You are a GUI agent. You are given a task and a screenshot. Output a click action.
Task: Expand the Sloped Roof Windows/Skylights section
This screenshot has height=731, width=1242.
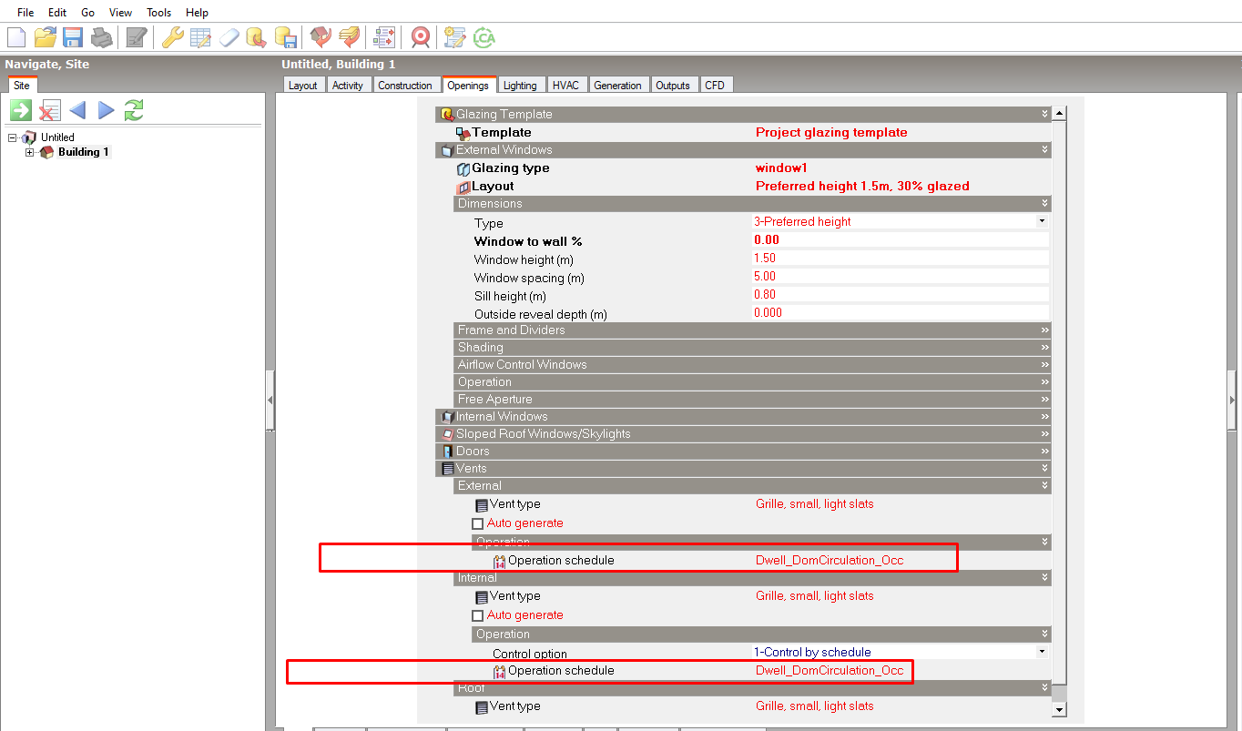coord(743,433)
